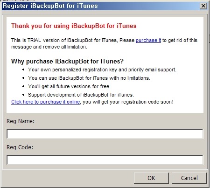Click the "Register iBackupBot for iTunes" title bar
The width and height of the screenshot is (210, 188).
point(100,6)
